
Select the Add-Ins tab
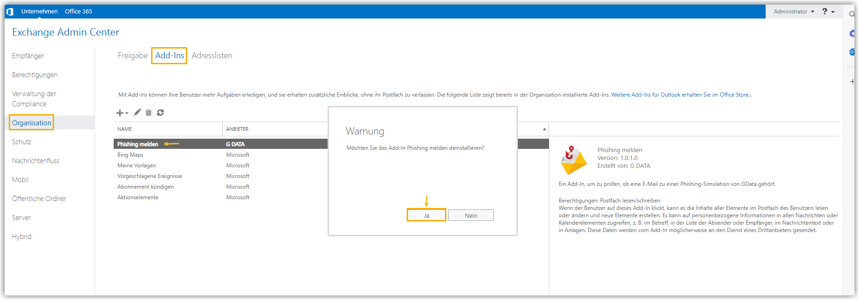click(170, 55)
